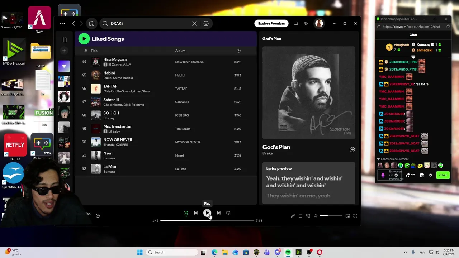Select the song Habibi by Duke
The image size is (459, 258).
(x=109, y=73)
